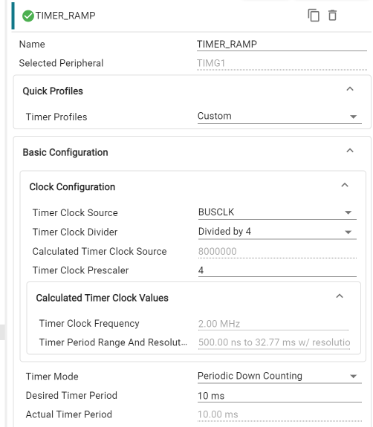Click the Desired Timer Period field
373x427 pixels.
(x=279, y=395)
